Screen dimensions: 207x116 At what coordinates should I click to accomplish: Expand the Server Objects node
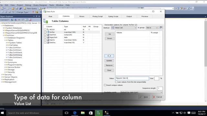(x=2, y=77)
